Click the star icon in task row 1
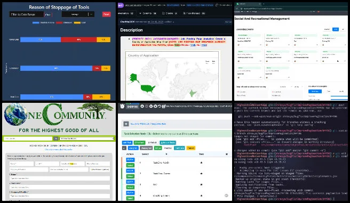The height and width of the screenshot is (203, 350). coord(201,163)
